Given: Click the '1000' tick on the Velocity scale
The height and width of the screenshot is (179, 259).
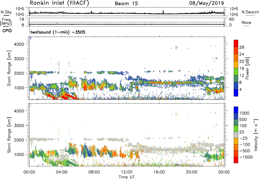Looking at the screenshot, I should 244,113.
